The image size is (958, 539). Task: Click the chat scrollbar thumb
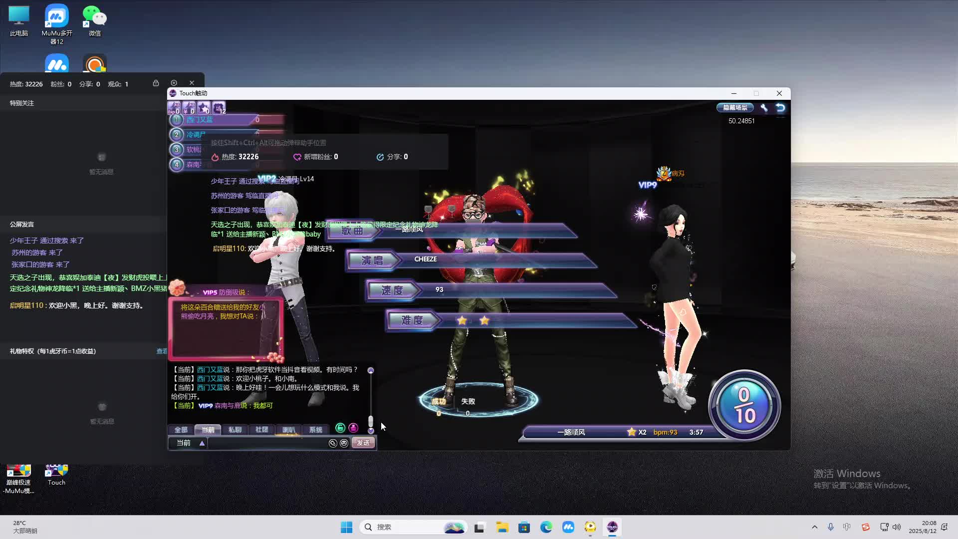coord(371,422)
